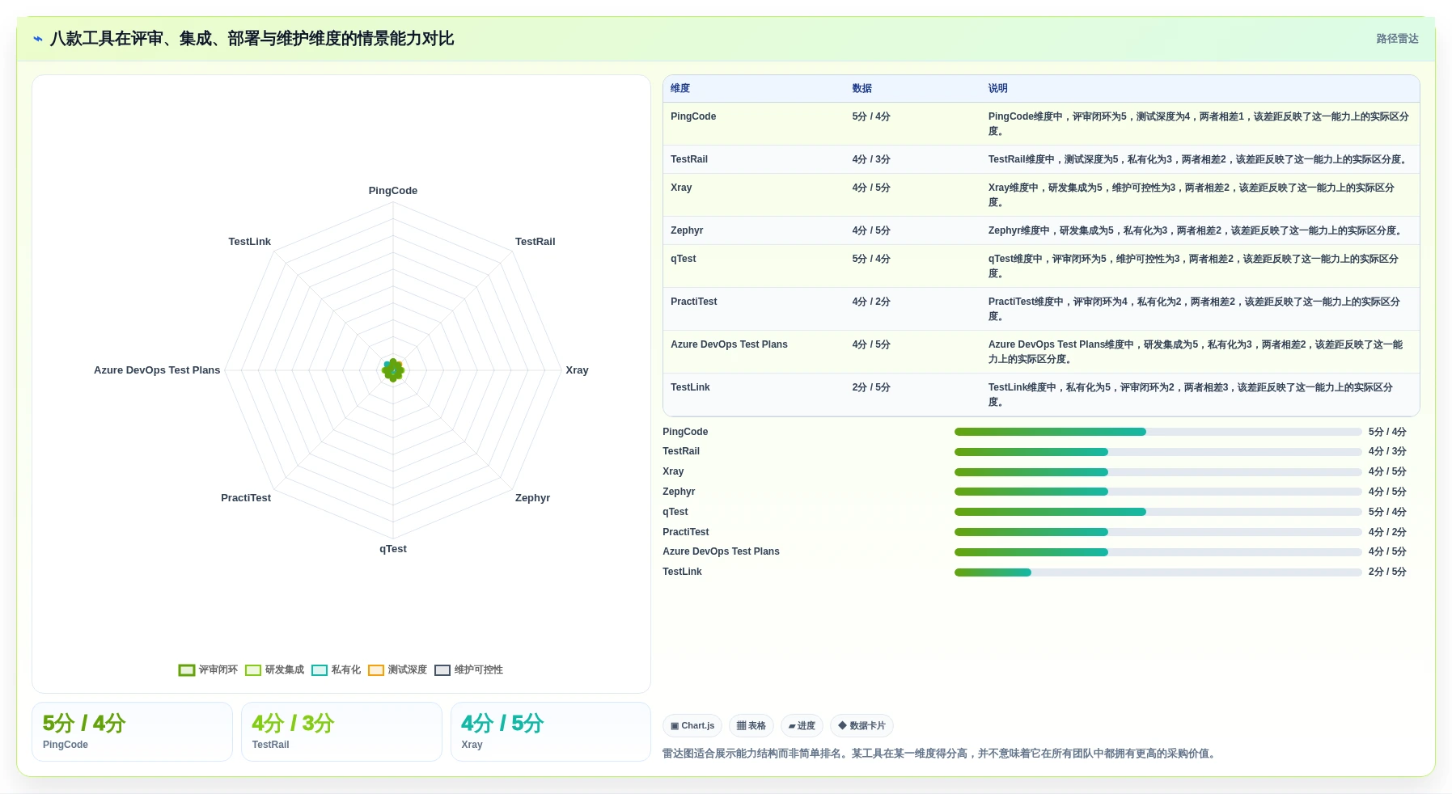1452x794 pixels.
Task: Select the TestLink table row name
Action: pos(690,387)
